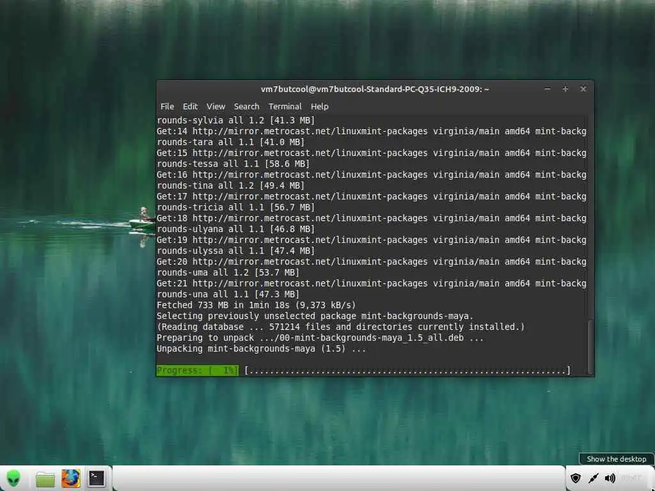Click the 'Get:18' mirror URL line

(372, 218)
